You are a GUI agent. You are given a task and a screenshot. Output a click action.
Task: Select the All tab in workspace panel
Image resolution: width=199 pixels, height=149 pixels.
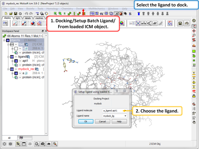point(9,138)
